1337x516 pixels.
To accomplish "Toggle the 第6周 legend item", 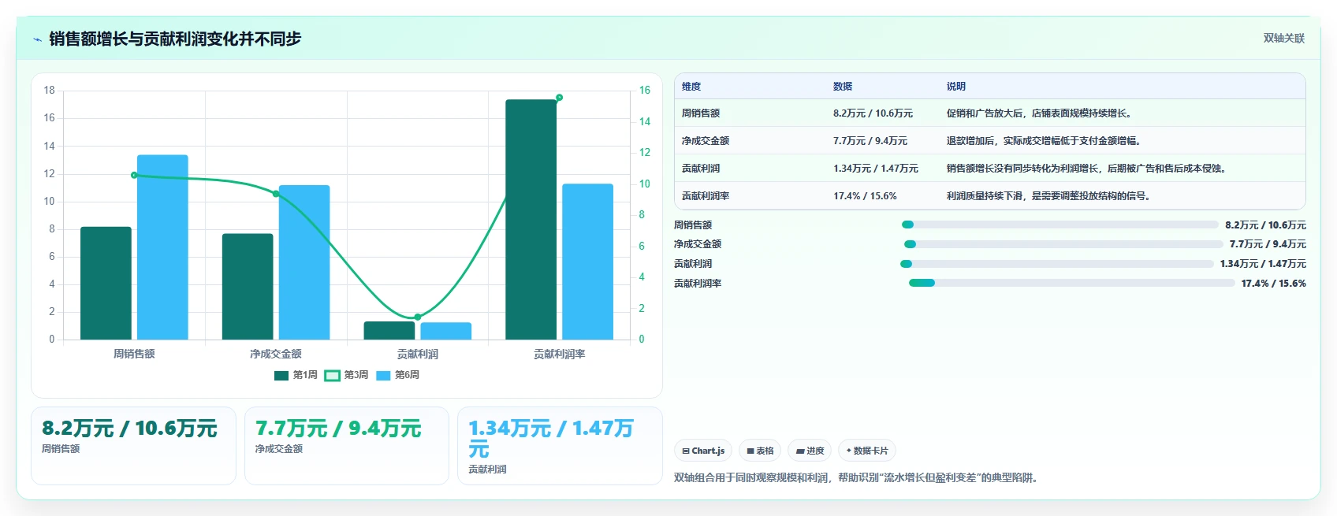I will 397,375.
